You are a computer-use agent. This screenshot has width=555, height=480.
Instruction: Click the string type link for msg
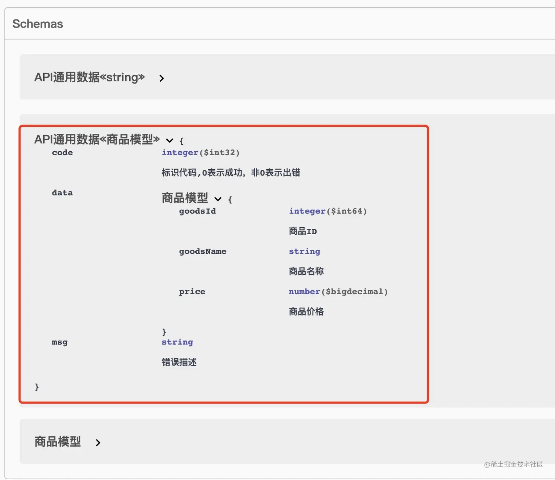(x=177, y=342)
